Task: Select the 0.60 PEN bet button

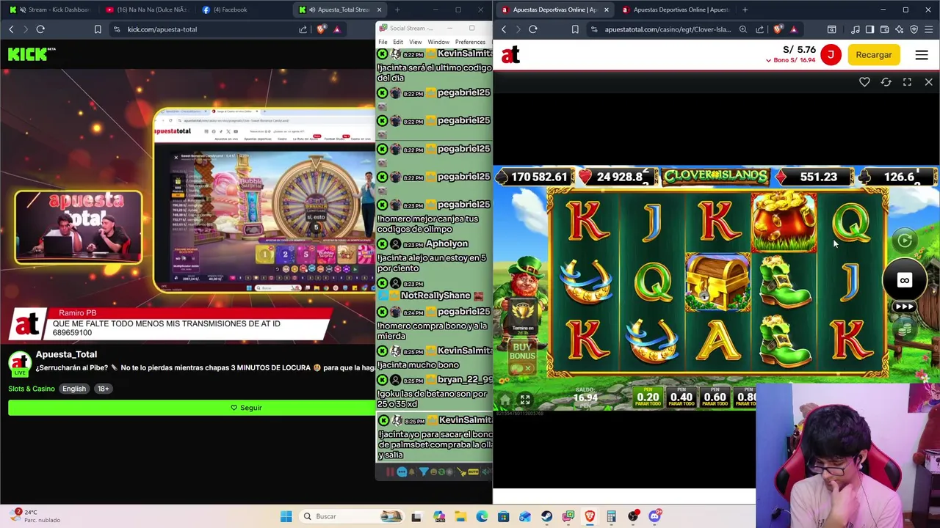Action: point(715,397)
